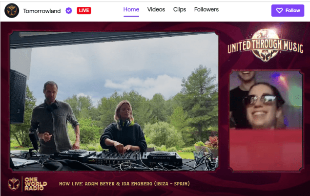The width and height of the screenshot is (310, 196).
Task: Click the heart icon inside Follow
Action: (x=279, y=10)
